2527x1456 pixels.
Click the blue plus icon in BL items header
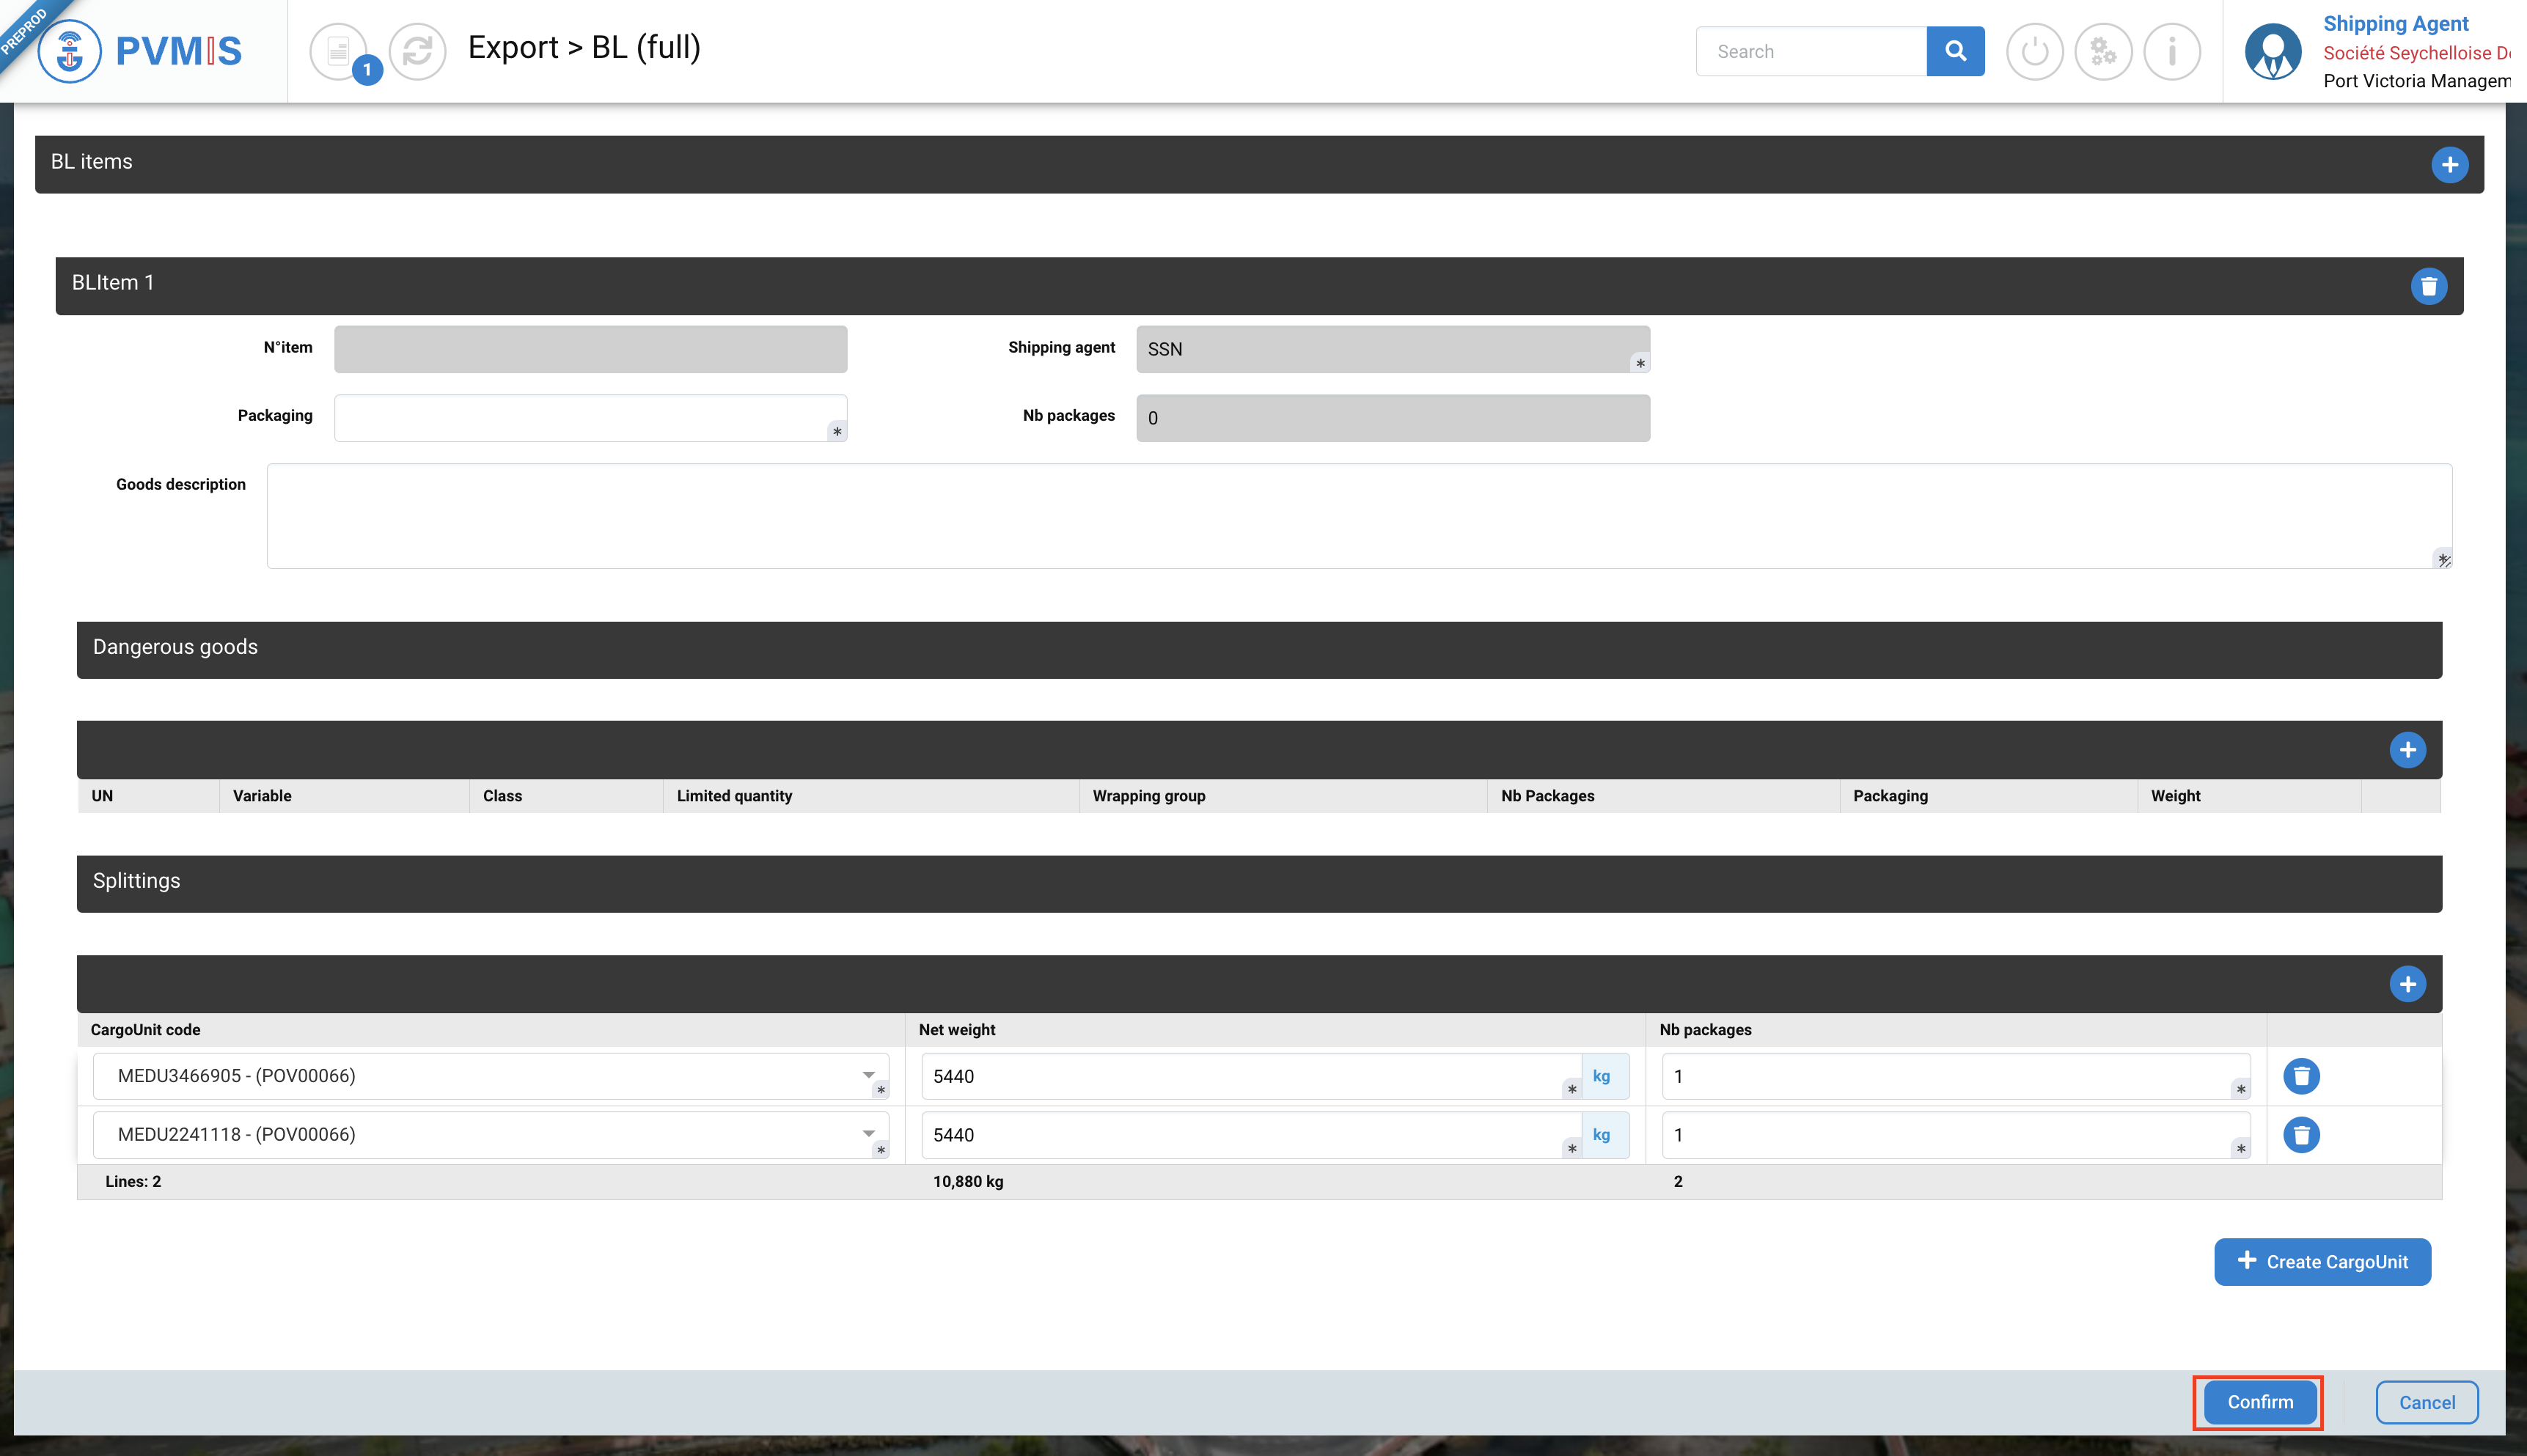2449,165
